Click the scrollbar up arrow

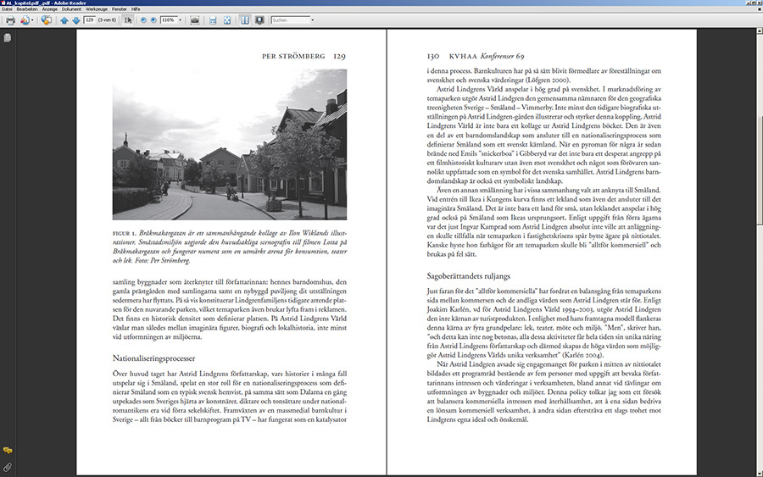click(x=759, y=31)
